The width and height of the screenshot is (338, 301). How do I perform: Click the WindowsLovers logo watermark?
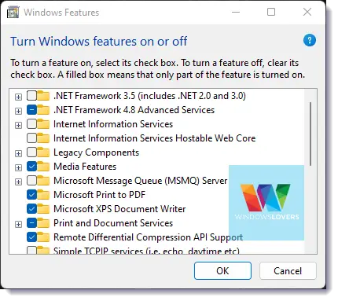[266, 203]
